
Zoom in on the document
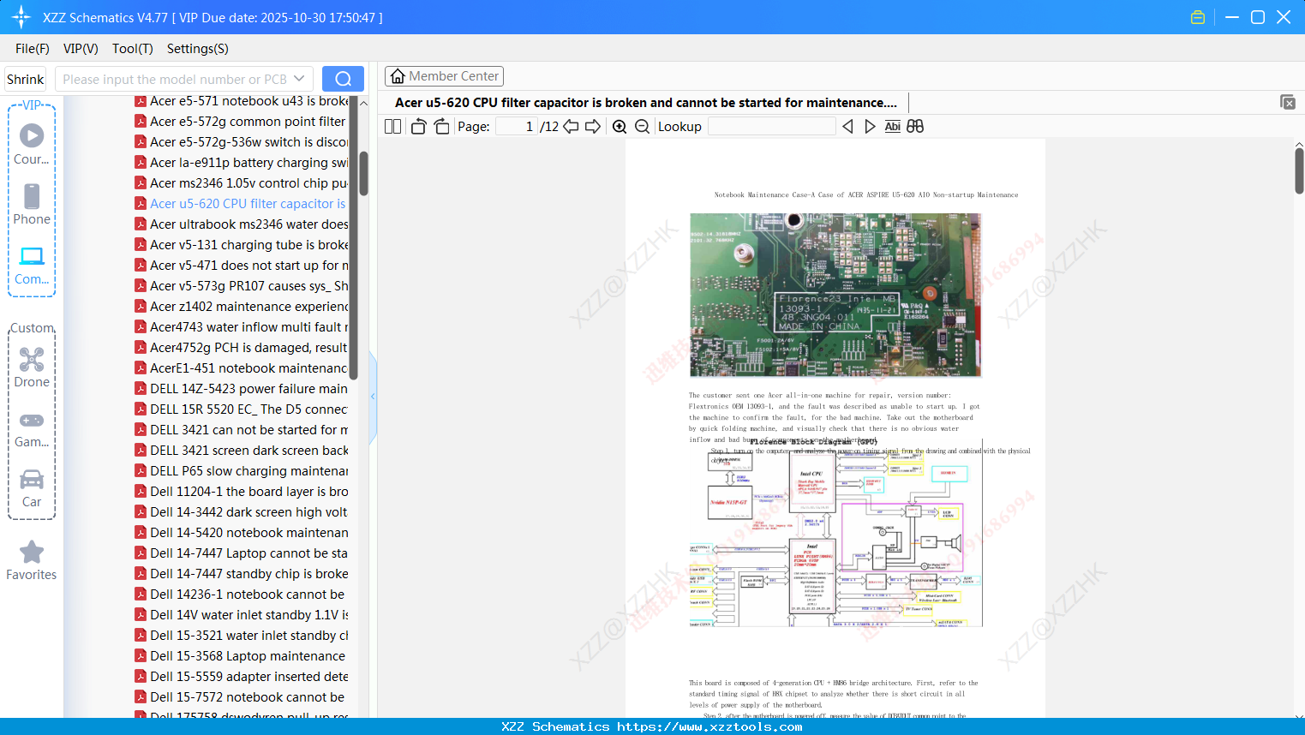coord(620,127)
